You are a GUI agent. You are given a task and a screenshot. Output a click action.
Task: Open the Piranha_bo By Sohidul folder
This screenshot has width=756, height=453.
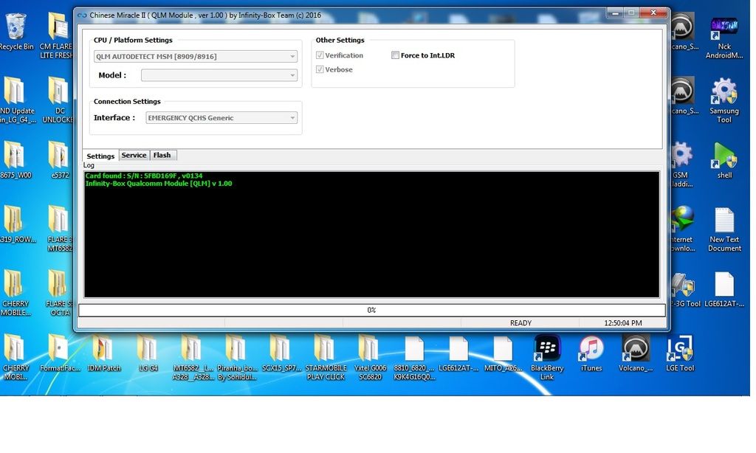click(237, 356)
